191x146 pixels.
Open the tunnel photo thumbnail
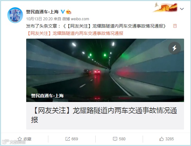(x=105, y=70)
